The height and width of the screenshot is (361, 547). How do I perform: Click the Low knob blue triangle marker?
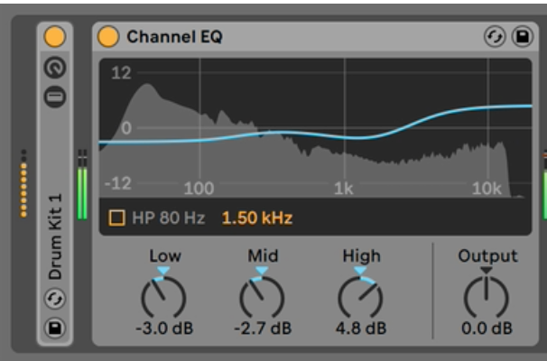(163, 271)
